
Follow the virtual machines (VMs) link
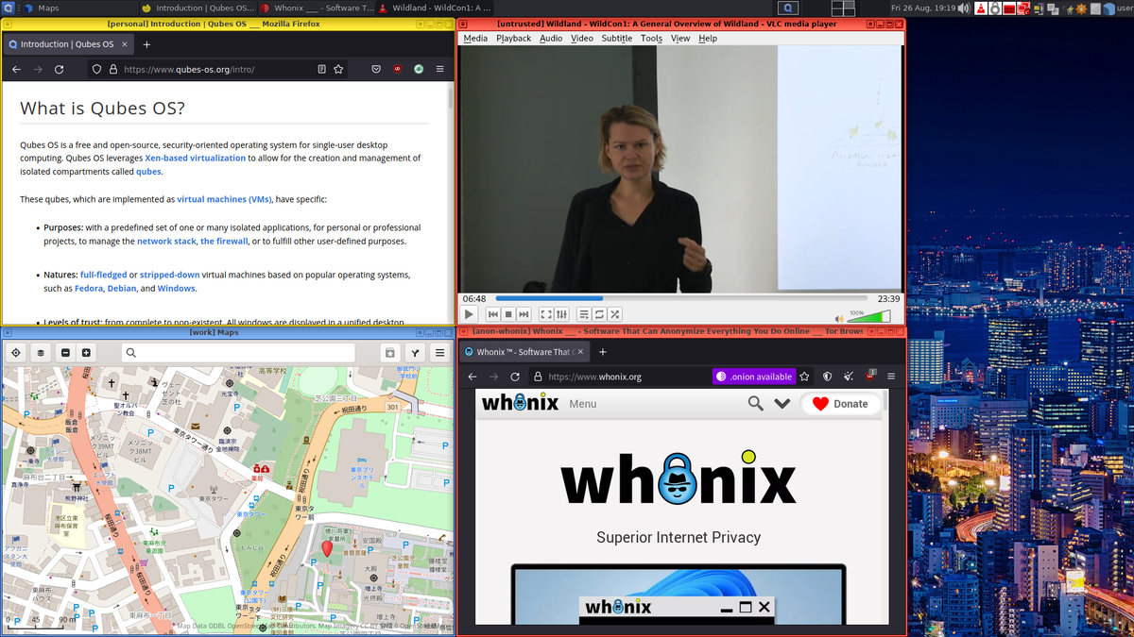[224, 200]
